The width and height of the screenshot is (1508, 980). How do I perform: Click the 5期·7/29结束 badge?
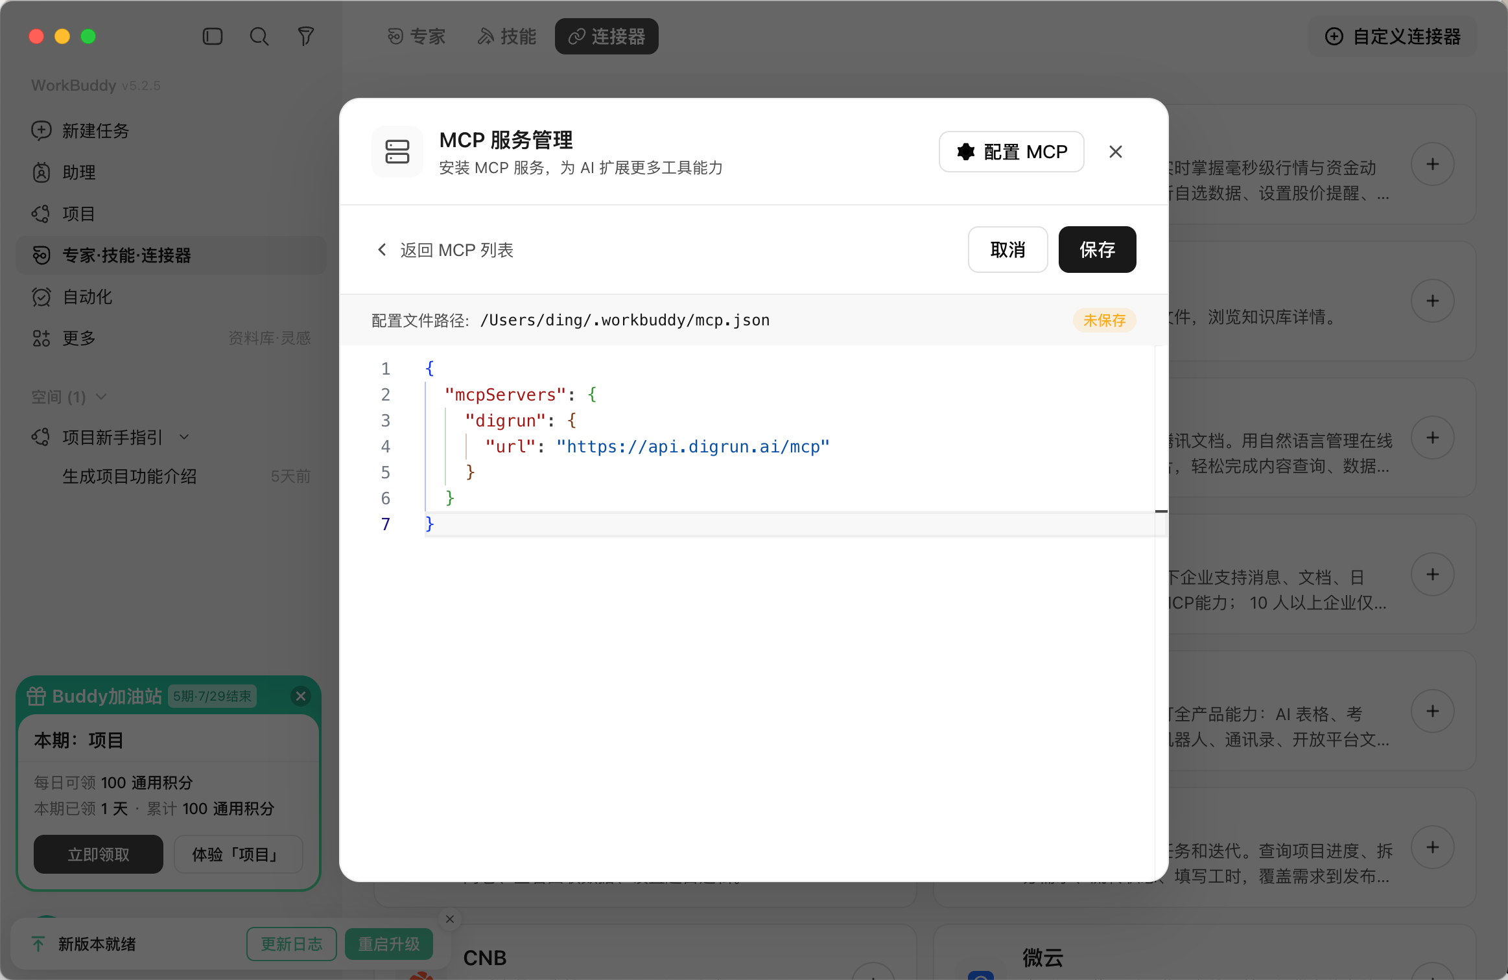pyautogui.click(x=212, y=696)
